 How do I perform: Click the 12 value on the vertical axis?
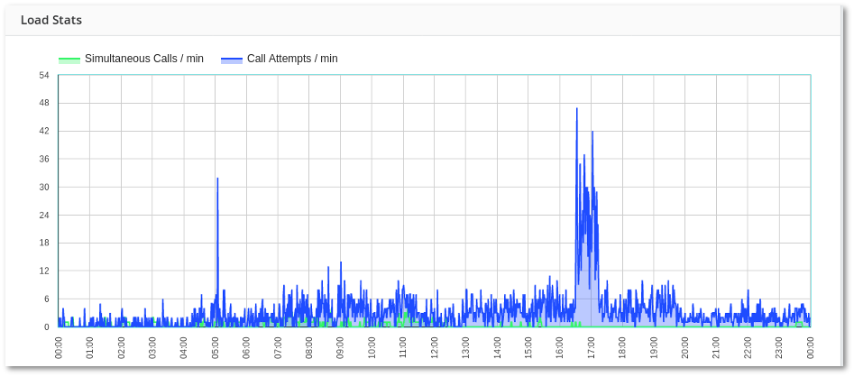coord(44,271)
